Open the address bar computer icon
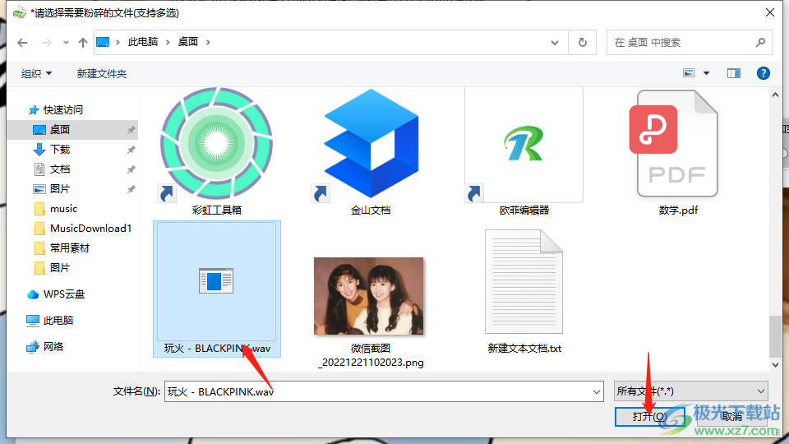The height and width of the screenshot is (444, 789). pos(104,42)
